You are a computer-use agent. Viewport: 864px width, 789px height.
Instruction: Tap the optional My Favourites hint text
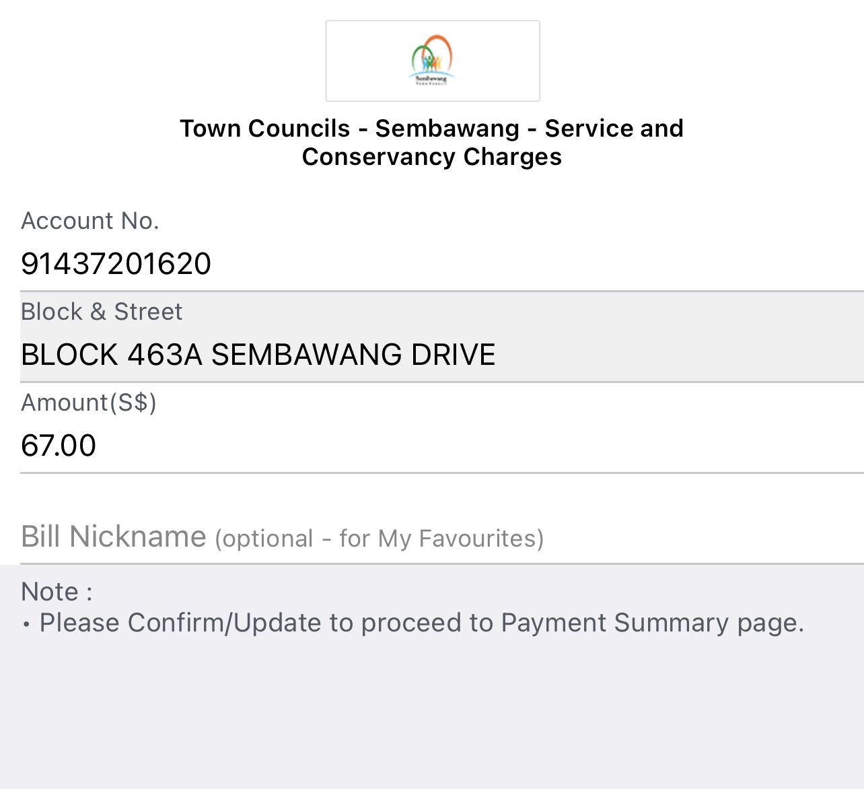click(x=380, y=539)
